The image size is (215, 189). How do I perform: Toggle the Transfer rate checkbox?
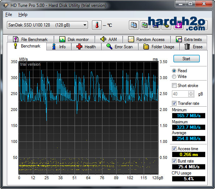[174, 103]
